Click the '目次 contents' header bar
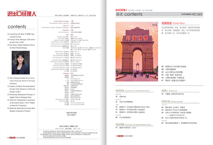This screenshot has height=145, width=213. (159, 14)
